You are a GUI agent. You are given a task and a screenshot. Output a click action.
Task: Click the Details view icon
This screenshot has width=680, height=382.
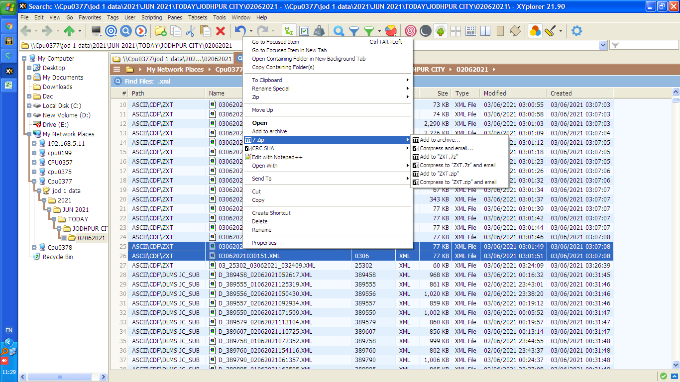point(470,31)
